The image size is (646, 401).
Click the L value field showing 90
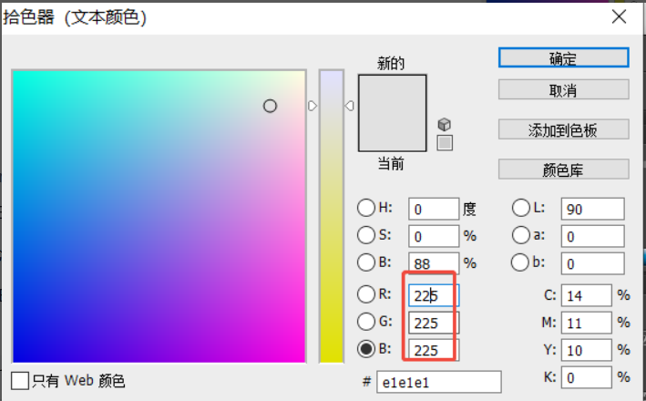(x=592, y=209)
